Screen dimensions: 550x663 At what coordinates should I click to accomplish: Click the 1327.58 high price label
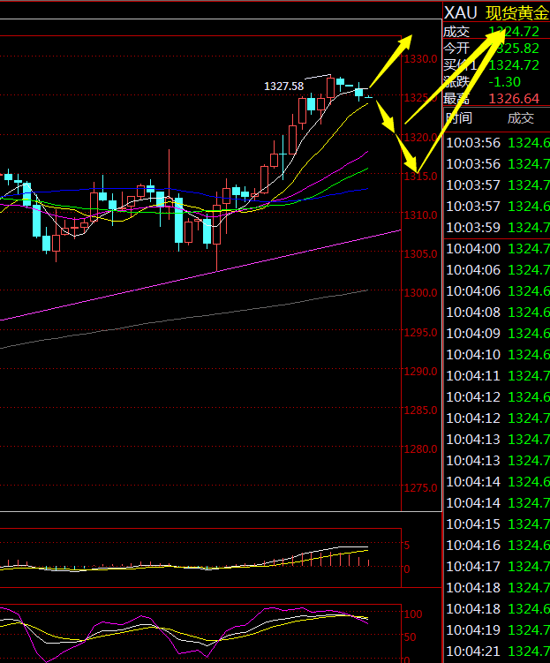point(283,87)
